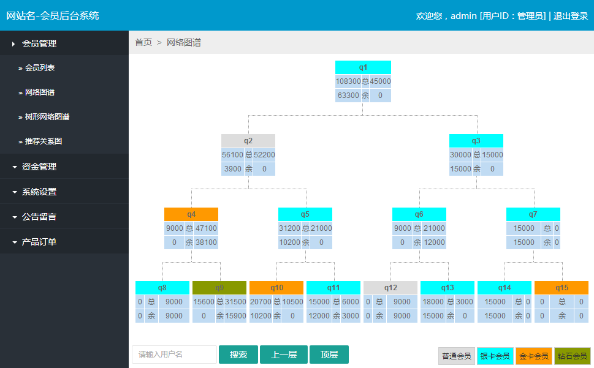This screenshot has width=594, height=368.
Task: Open the 会员列表 submenu item
Action: coord(40,68)
